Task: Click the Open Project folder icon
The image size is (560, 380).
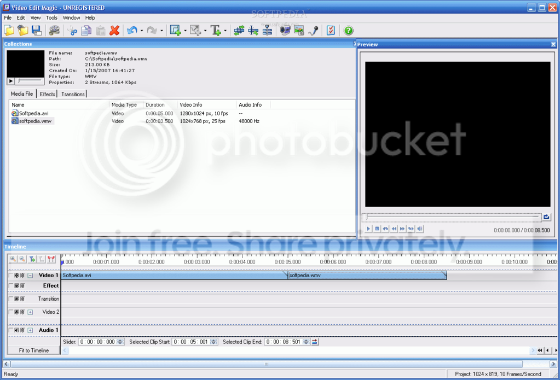Action: click(x=23, y=31)
